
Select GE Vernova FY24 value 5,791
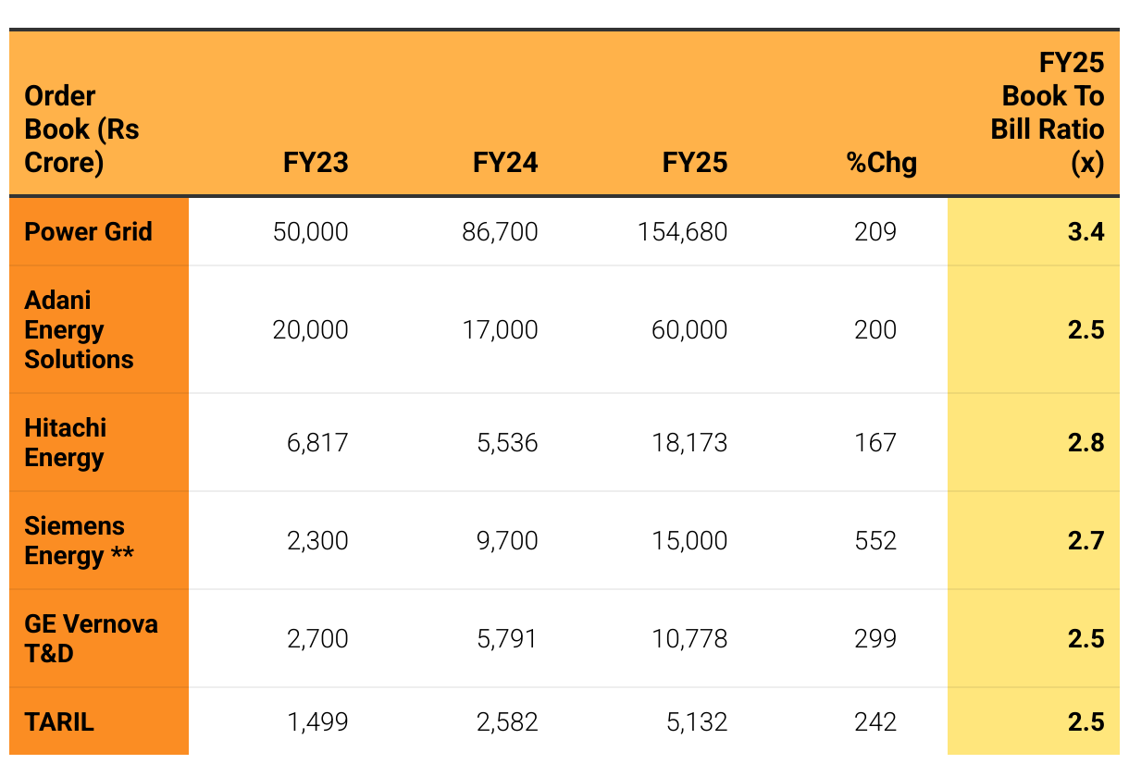[507, 638]
